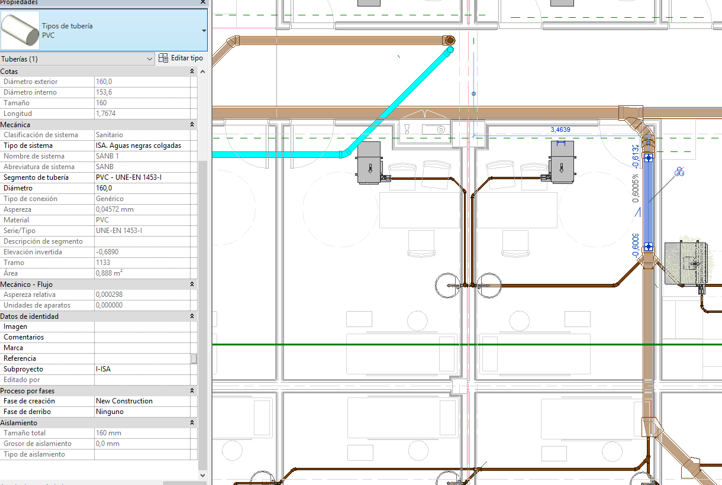Open the Tuberías (1) element filter dropdown
722x485 pixels.
[149, 58]
